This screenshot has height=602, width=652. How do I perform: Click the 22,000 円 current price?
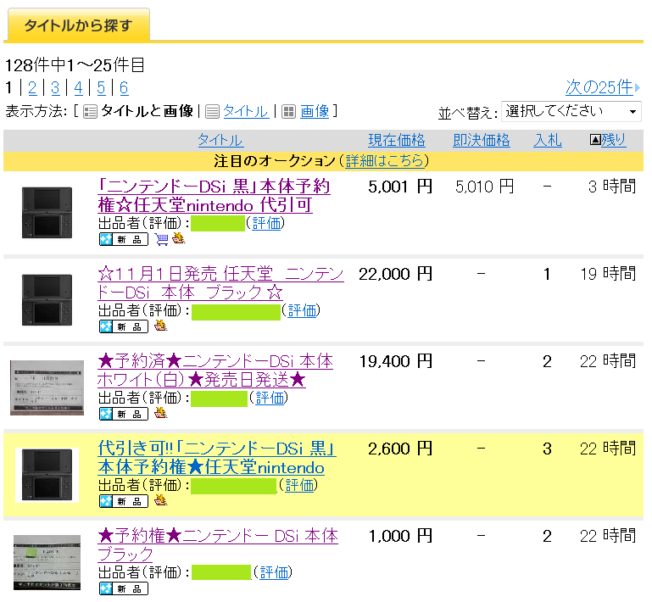coord(395,274)
